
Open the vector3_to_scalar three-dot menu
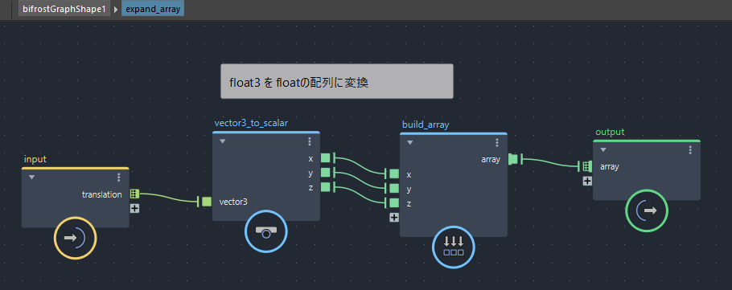point(310,141)
